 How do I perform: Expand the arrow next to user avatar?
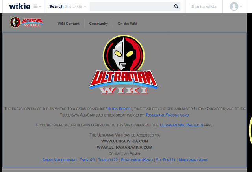tap(241, 7)
